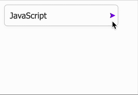Expand the list with the right-pointing arrow
The image size is (138, 95).
[x=112, y=15]
